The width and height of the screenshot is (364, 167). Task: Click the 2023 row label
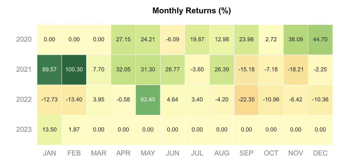tap(24, 130)
